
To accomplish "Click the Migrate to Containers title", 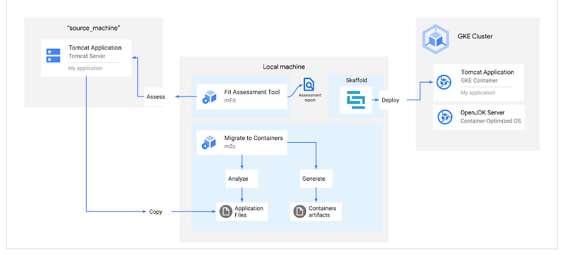I will point(254,138).
